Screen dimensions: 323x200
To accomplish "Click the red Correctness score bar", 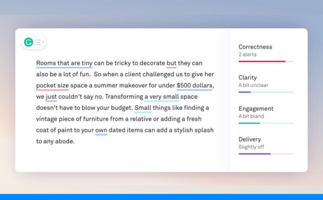I will pos(266,61).
